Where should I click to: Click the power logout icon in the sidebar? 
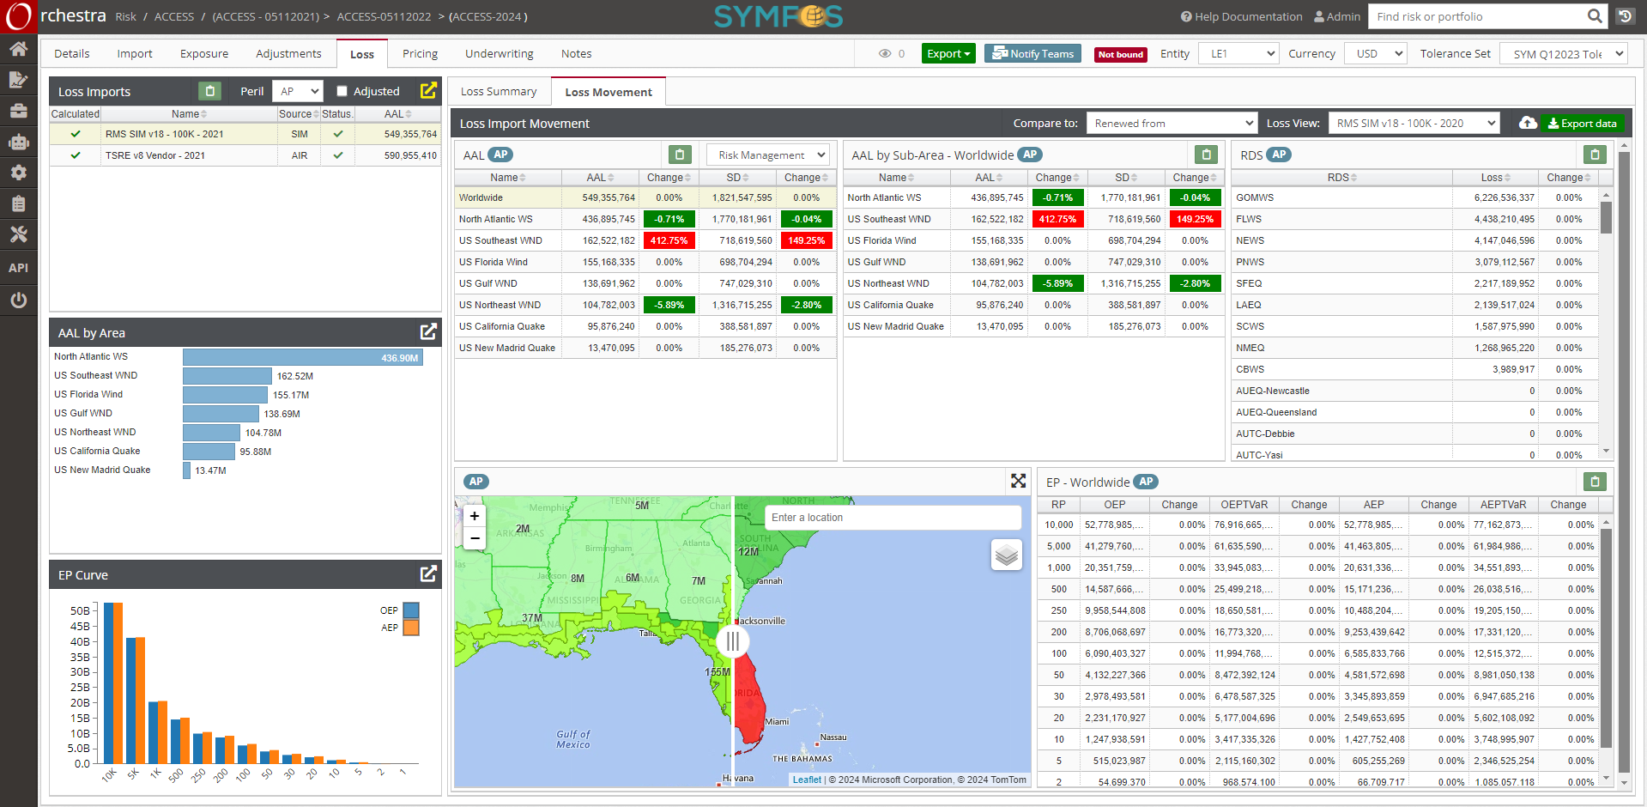[18, 300]
